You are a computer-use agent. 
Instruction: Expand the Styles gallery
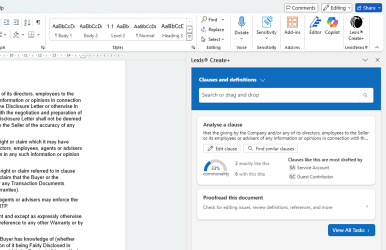(x=189, y=37)
